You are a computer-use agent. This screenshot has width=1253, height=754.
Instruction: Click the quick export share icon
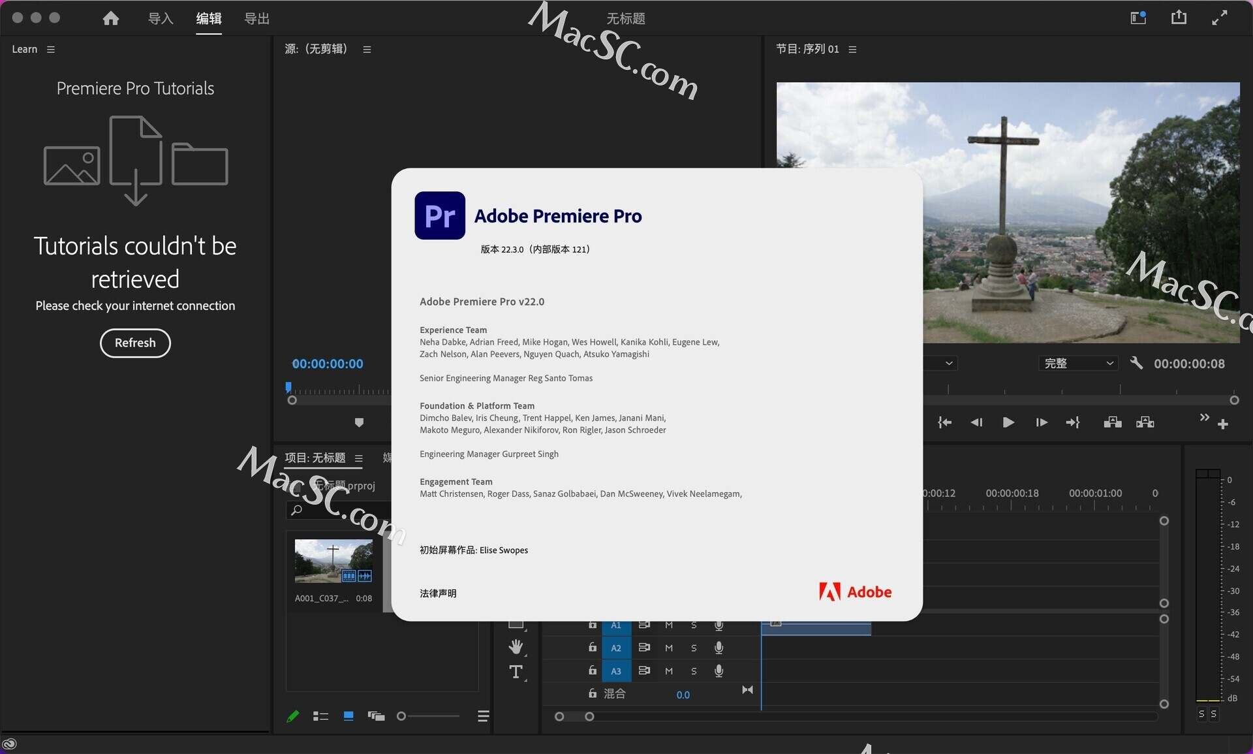click(1179, 18)
